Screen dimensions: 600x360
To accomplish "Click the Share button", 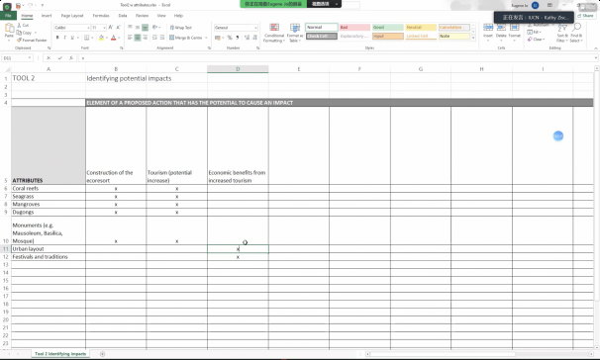I will tap(585, 16).
